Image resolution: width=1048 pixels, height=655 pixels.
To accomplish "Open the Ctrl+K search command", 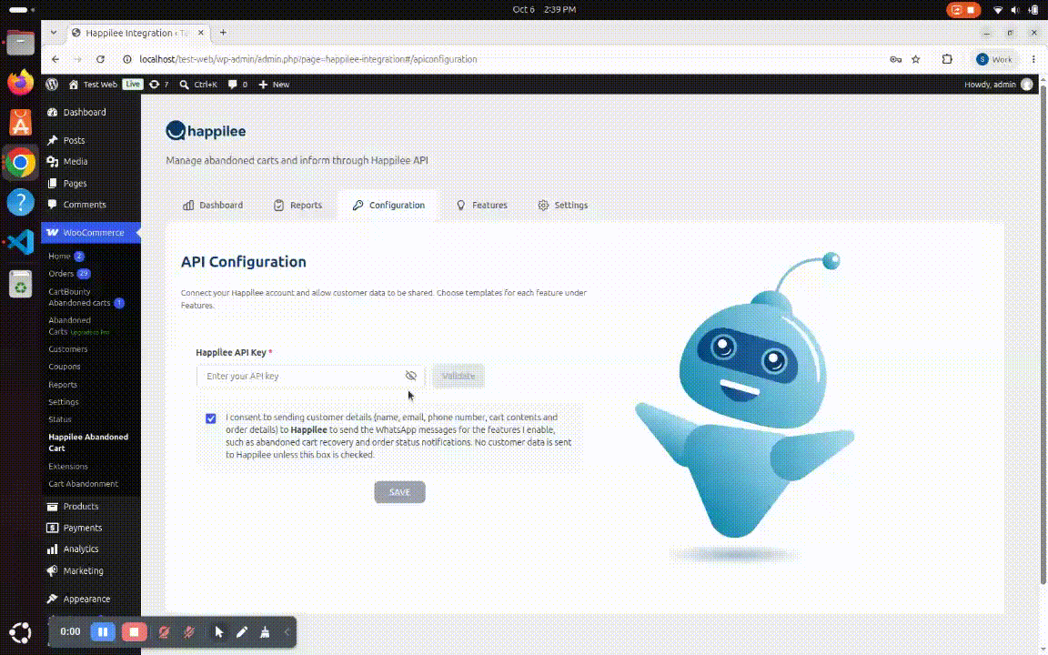I will pyautogui.click(x=198, y=85).
